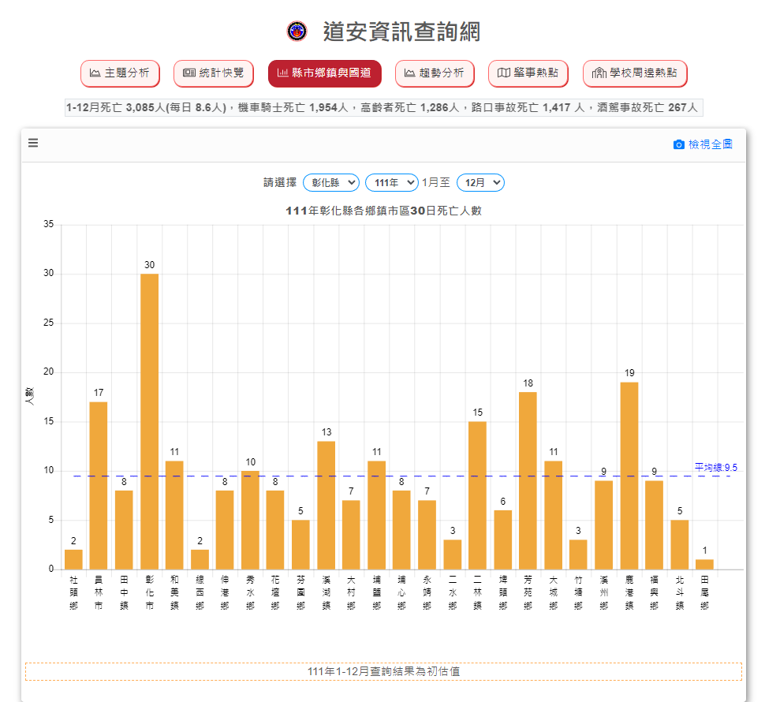The width and height of the screenshot is (765, 702).
Task: Click the camera icon beside 檢視全圖
Action: [x=678, y=144]
